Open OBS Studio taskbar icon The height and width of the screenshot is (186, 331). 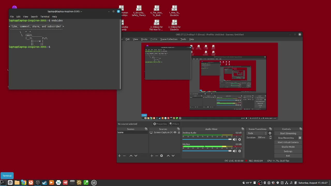tap(37, 183)
